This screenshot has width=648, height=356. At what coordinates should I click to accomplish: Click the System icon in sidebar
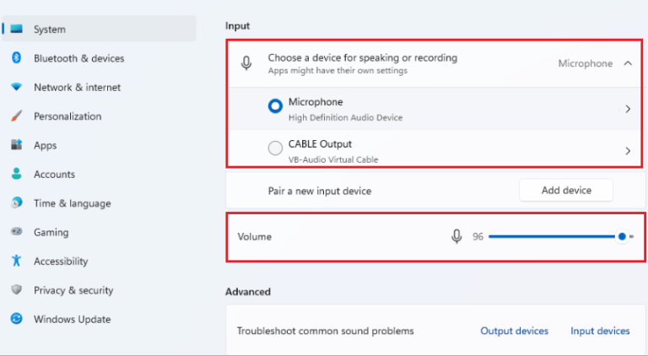point(16,30)
